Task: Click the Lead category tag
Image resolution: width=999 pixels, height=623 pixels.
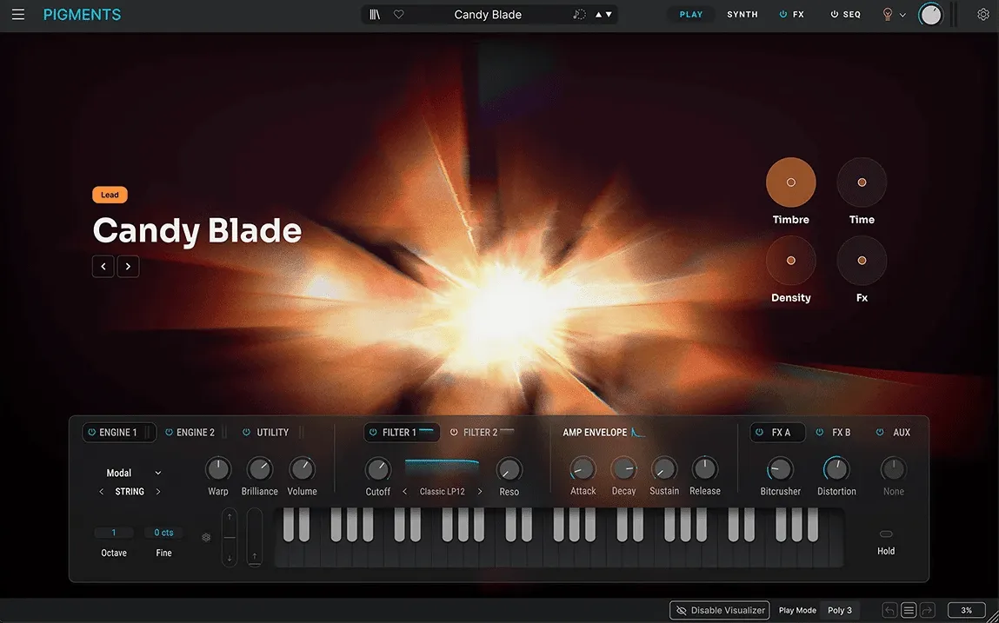Action: [110, 195]
